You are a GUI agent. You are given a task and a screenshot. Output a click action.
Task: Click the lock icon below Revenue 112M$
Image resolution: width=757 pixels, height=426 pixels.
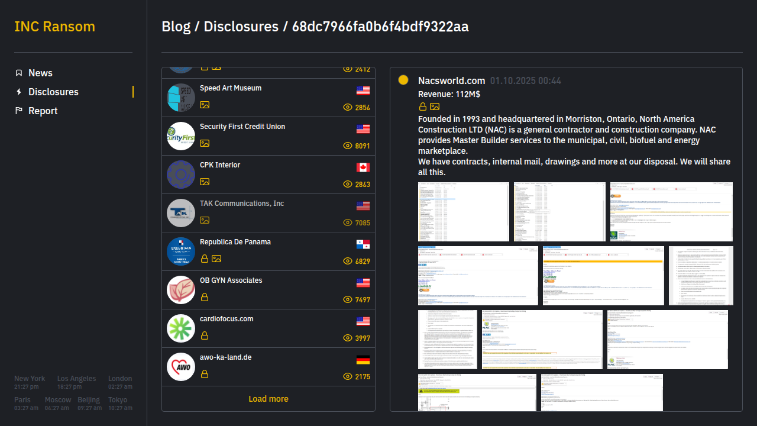point(423,106)
